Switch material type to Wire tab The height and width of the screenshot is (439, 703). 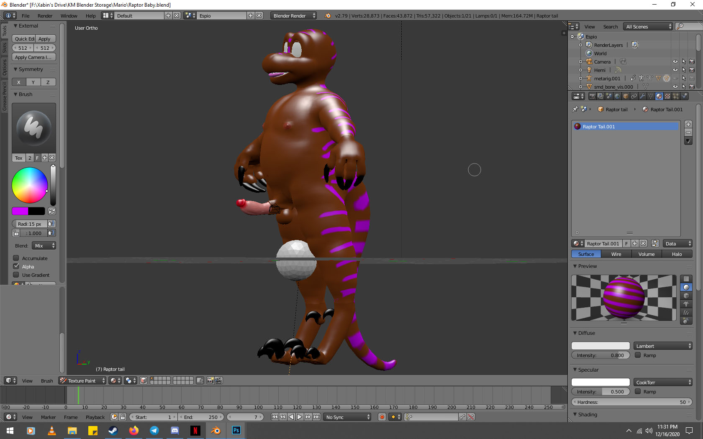click(616, 254)
